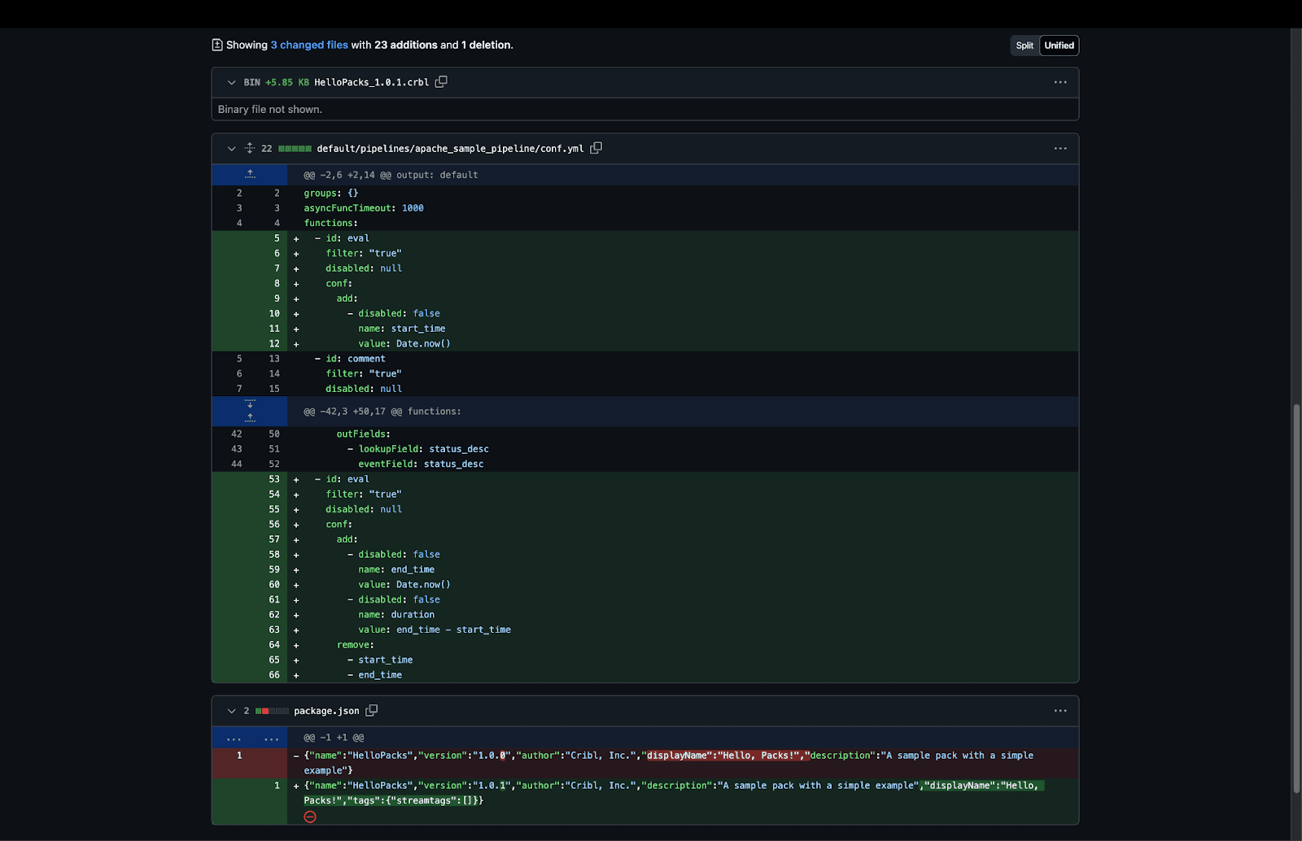Screen dimensions: 1302x841
Task: Switch diff view to Unified
Action: 1059,46
